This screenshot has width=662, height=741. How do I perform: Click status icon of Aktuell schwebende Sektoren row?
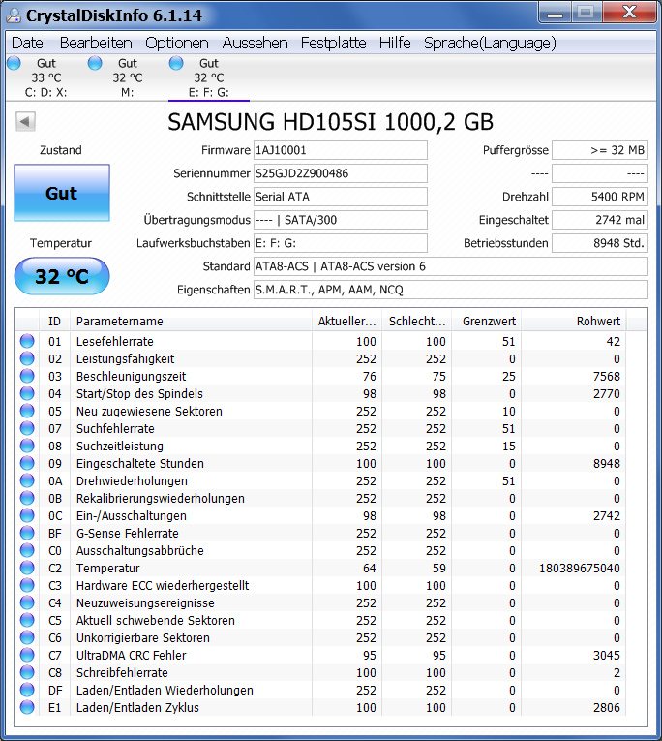[x=27, y=620]
